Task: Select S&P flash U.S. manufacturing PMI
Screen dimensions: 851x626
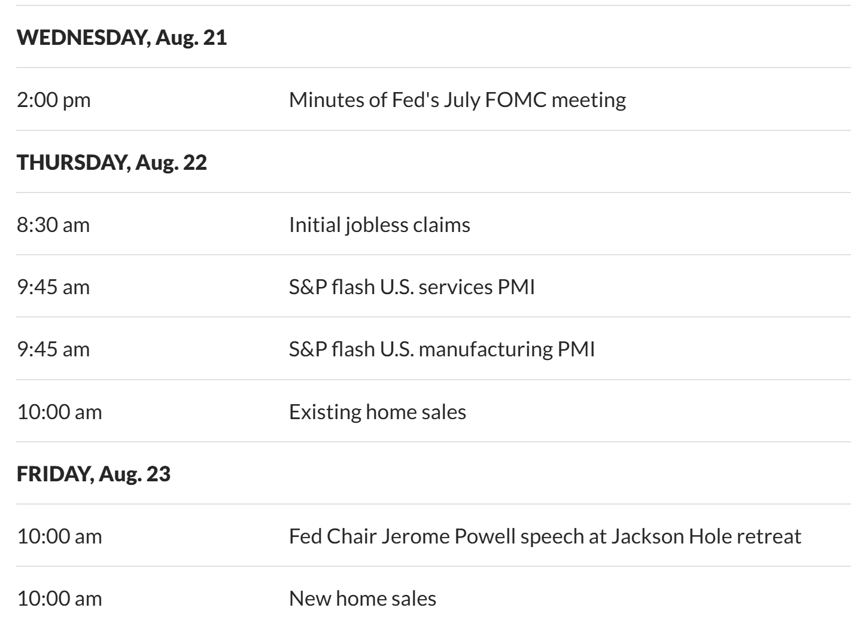Action: (442, 349)
